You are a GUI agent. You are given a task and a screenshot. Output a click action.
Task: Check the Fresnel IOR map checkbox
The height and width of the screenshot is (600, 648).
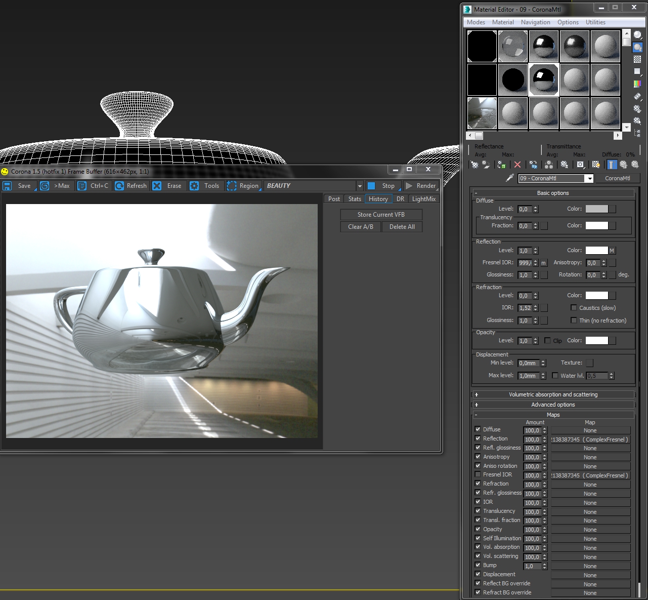tap(478, 474)
